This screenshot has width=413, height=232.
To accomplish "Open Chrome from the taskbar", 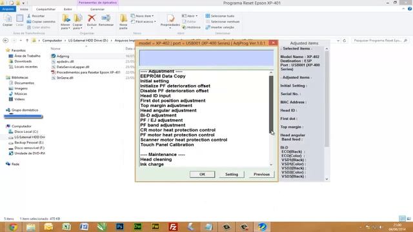I will click(x=13, y=227).
